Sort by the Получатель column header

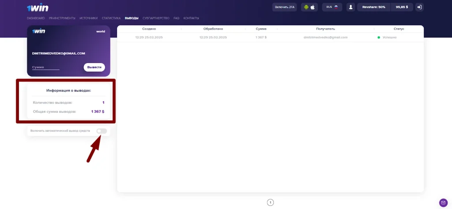click(325, 29)
